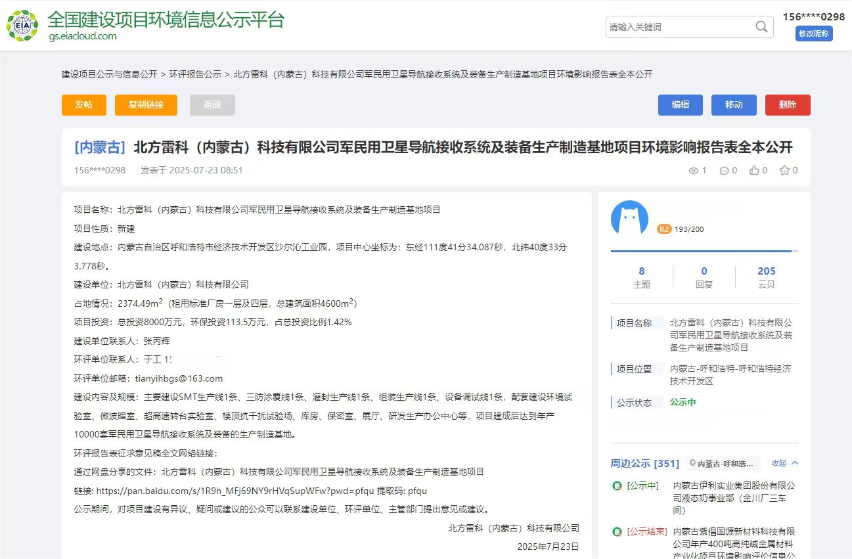Click the 205 云贝 count
Screen dimensions: 852x559
point(767,277)
